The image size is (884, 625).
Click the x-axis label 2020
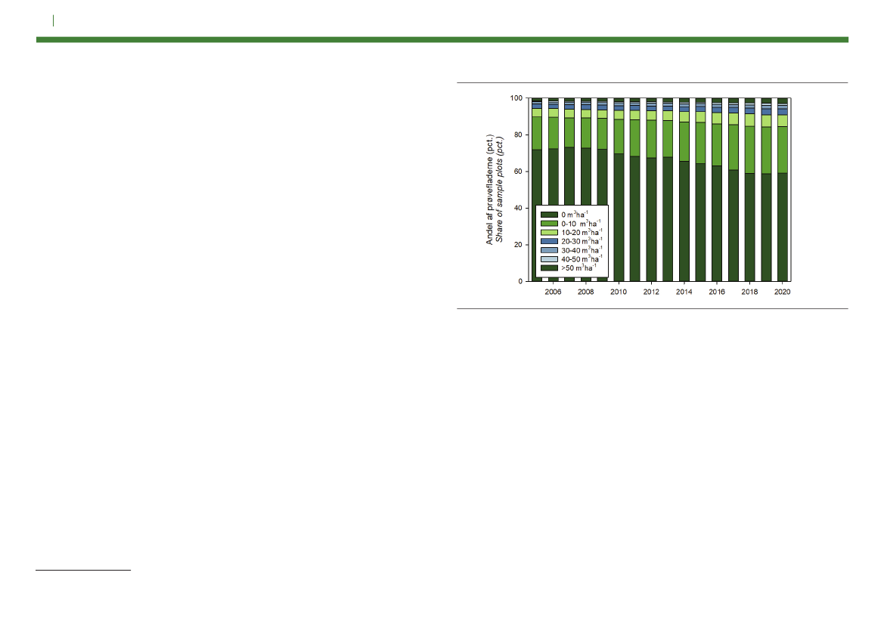(782, 292)
